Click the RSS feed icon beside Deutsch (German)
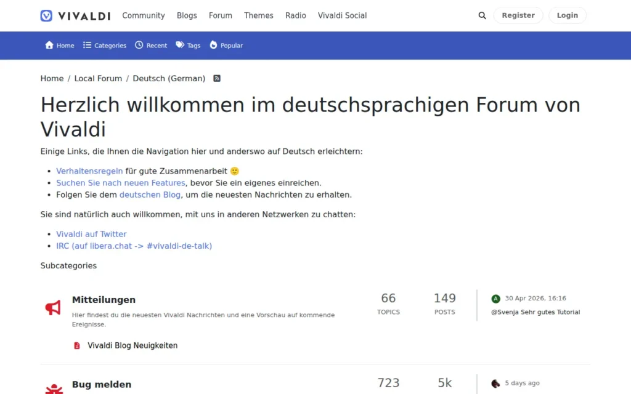The height and width of the screenshot is (394, 631). 217,78
